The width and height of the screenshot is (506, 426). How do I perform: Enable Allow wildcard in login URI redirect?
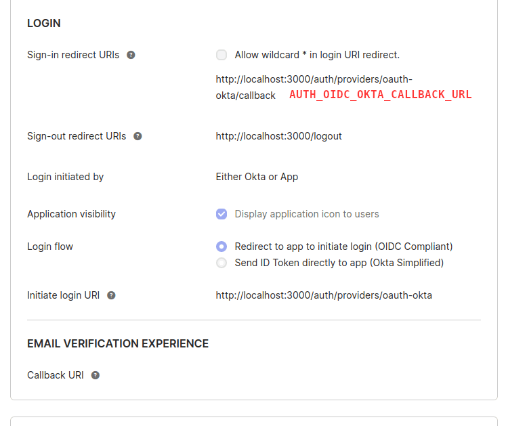(x=222, y=55)
